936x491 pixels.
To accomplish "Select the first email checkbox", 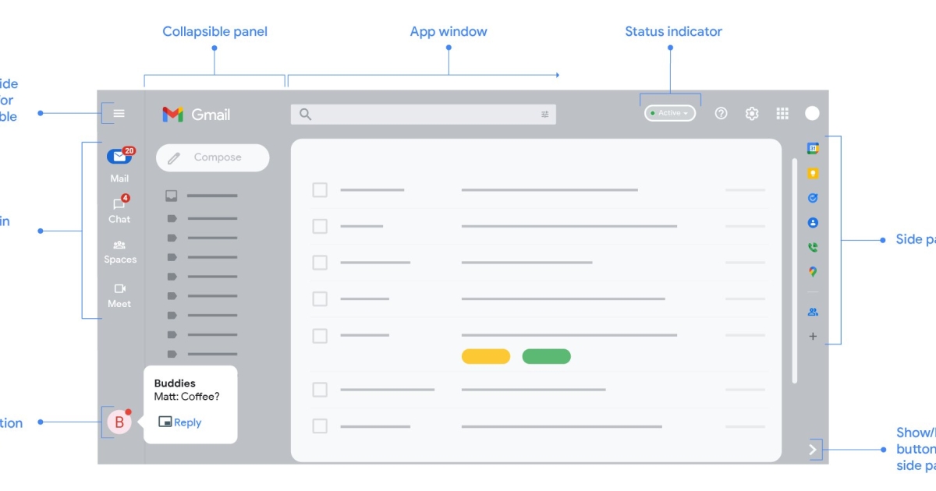I will [x=320, y=190].
